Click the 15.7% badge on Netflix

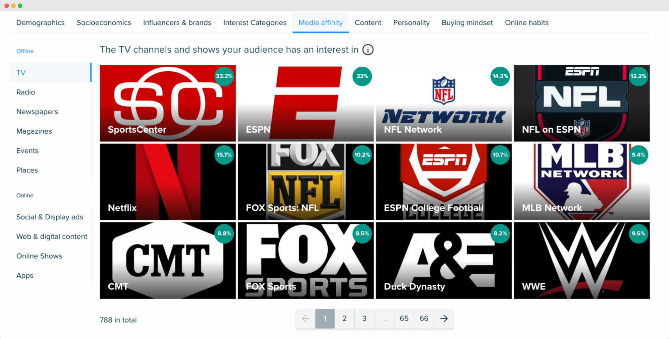[224, 155]
